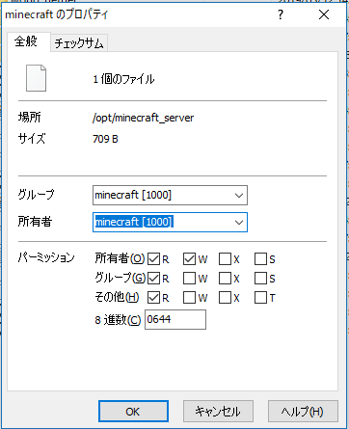Click the キャンセル button
This screenshot has height=429, width=349.
tap(218, 412)
